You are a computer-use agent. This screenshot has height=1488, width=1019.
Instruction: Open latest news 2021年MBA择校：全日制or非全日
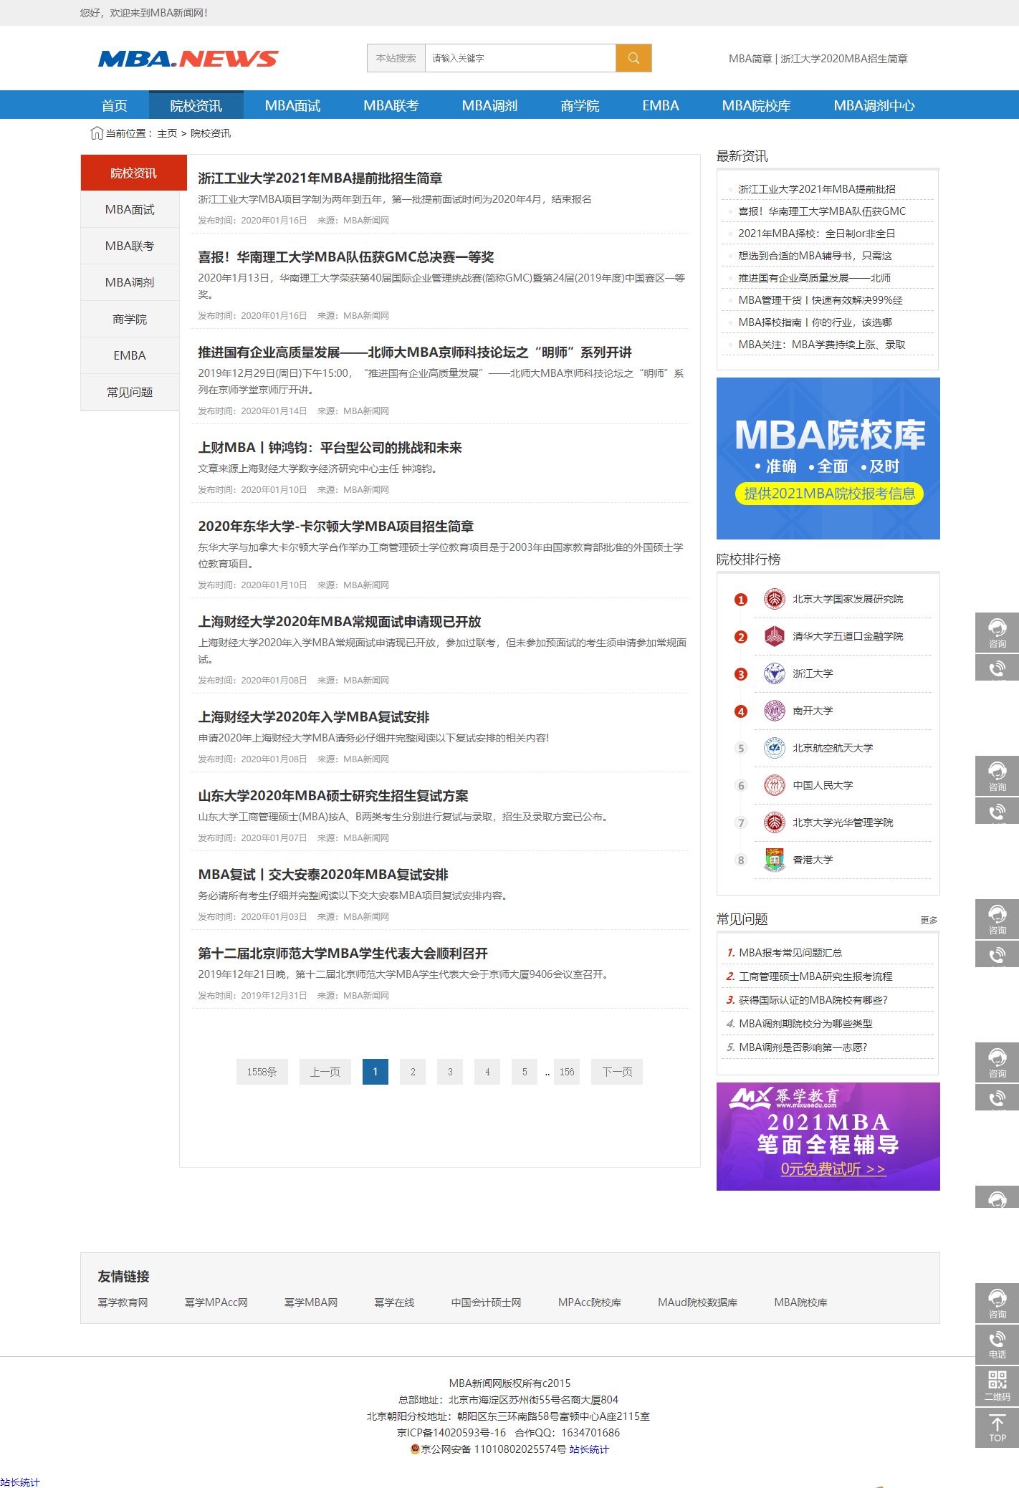pyautogui.click(x=817, y=234)
